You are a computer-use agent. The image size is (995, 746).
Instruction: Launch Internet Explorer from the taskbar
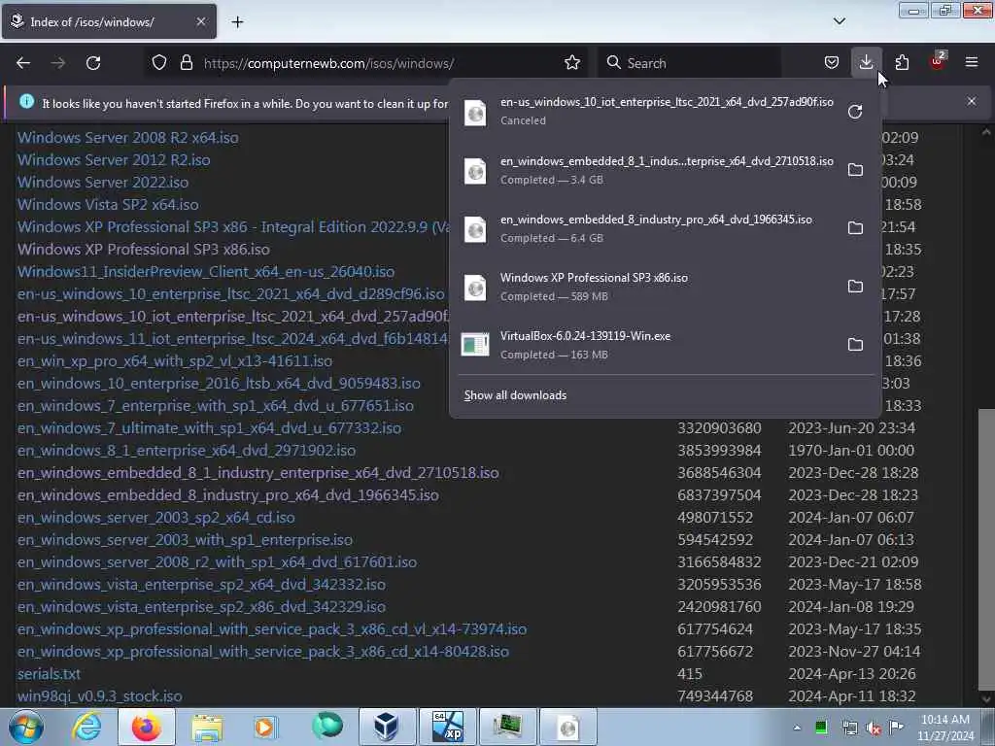click(86, 727)
